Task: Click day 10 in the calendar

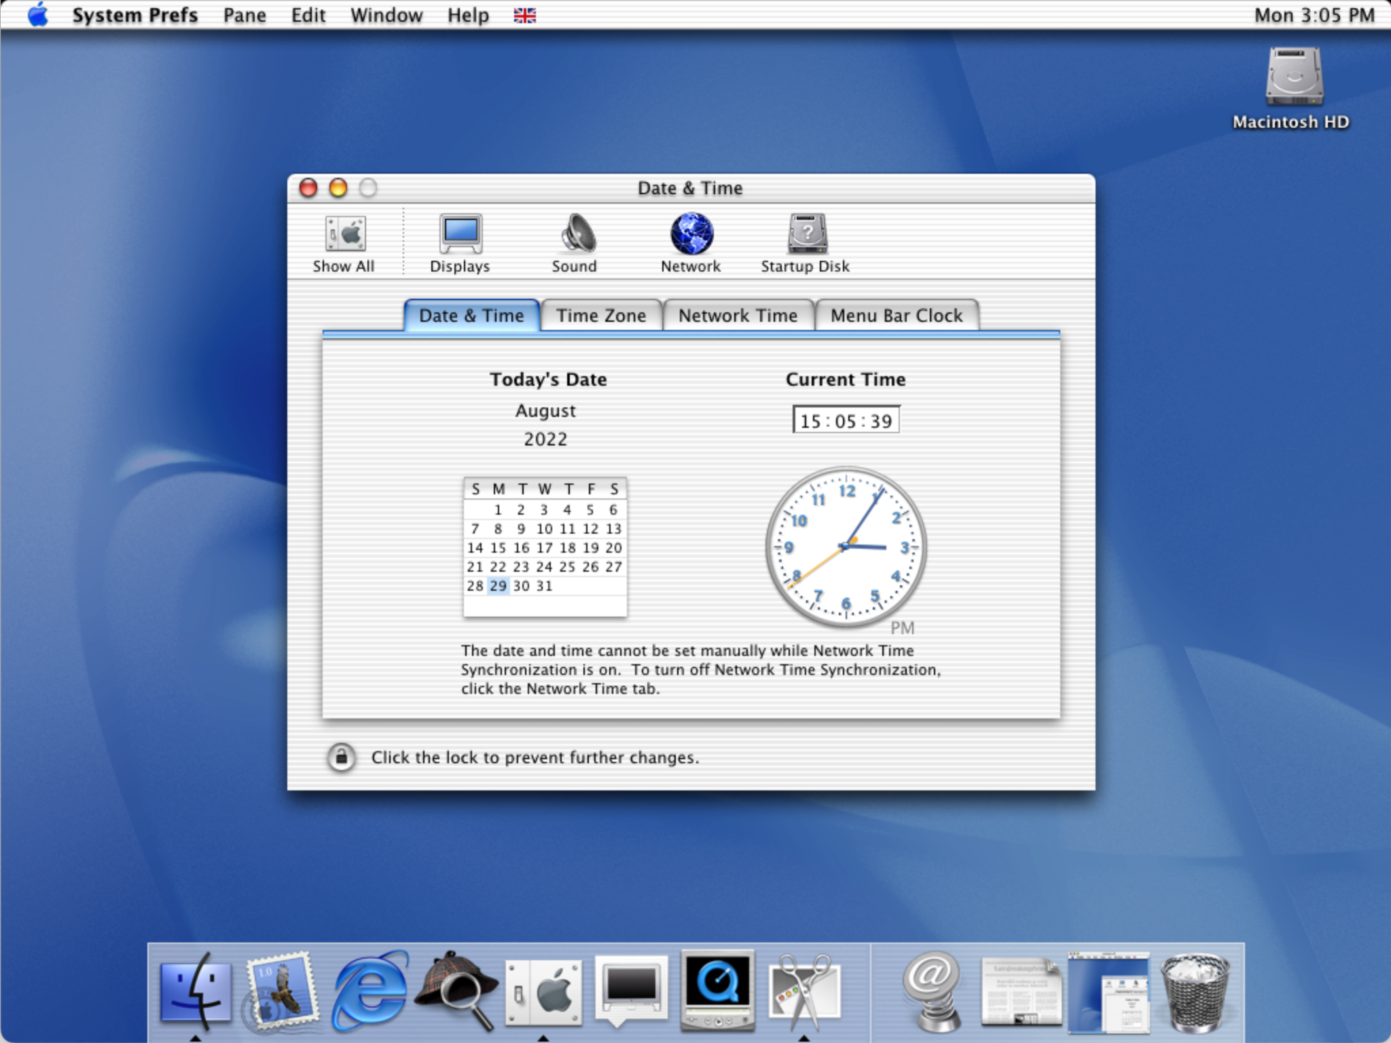Action: click(545, 529)
